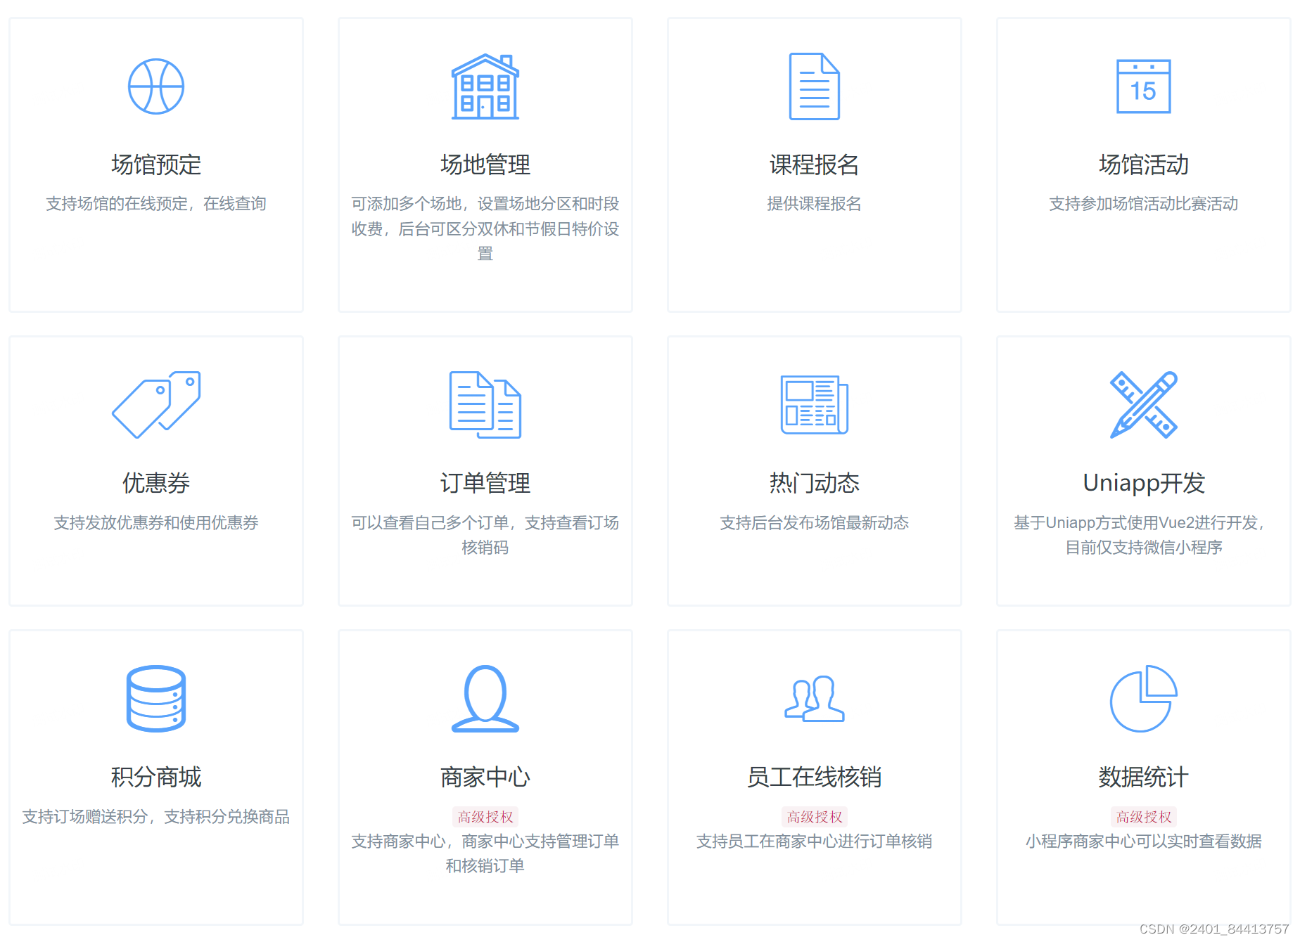Viewport: 1300px width, 942px height.
Task: Click the double document icon above 订单管理
Action: [x=485, y=405]
